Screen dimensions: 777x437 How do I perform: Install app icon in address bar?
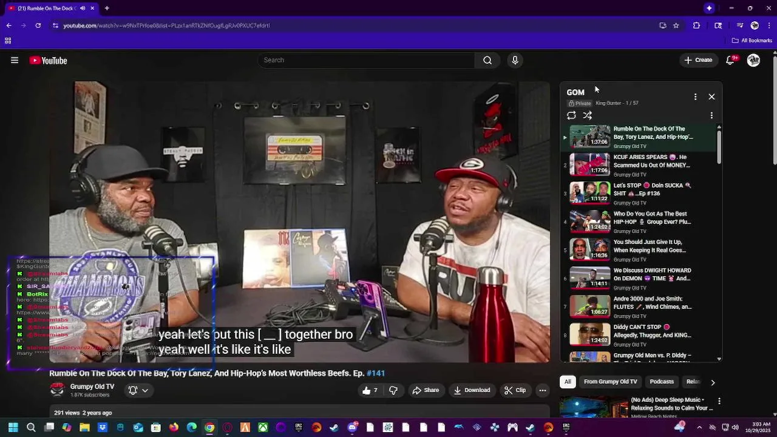[663, 25]
